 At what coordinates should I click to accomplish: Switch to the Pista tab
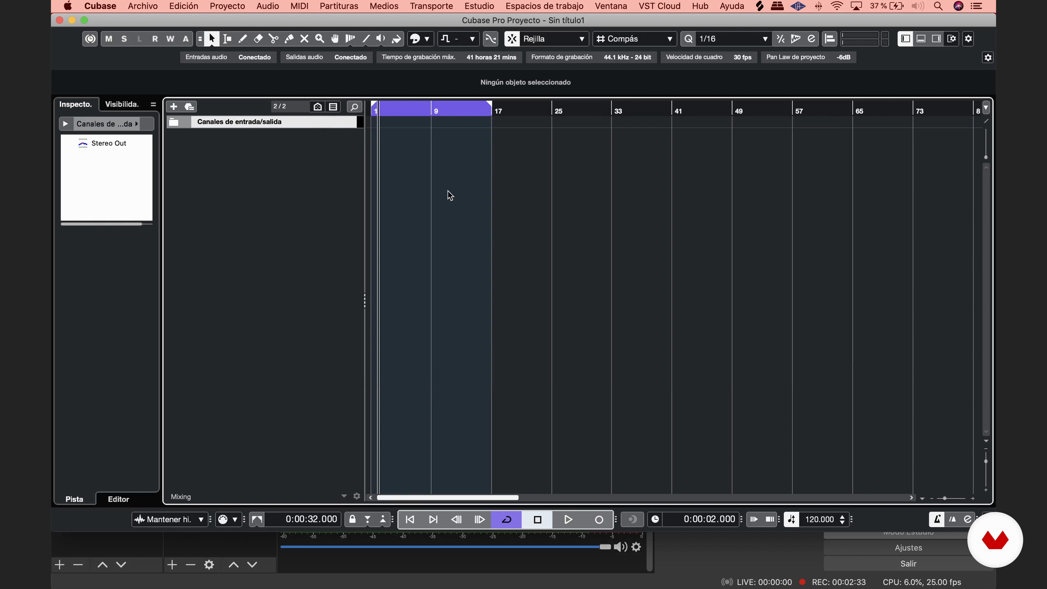click(x=74, y=499)
